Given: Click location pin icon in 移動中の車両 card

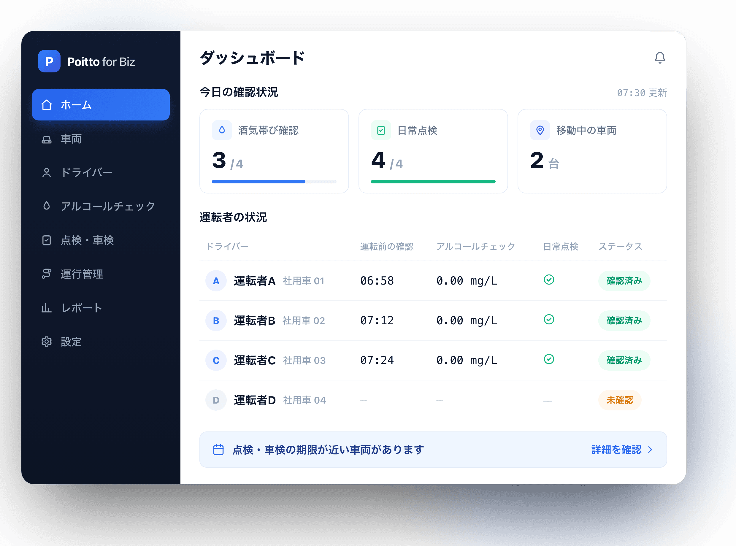Looking at the screenshot, I should [540, 130].
